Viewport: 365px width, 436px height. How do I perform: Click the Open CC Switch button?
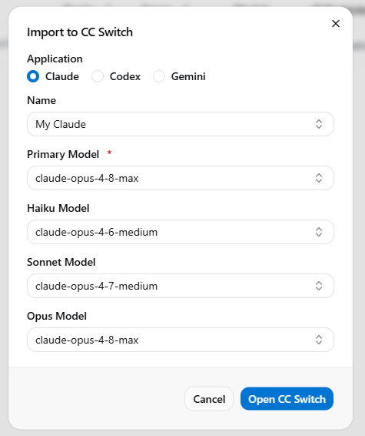pos(287,399)
